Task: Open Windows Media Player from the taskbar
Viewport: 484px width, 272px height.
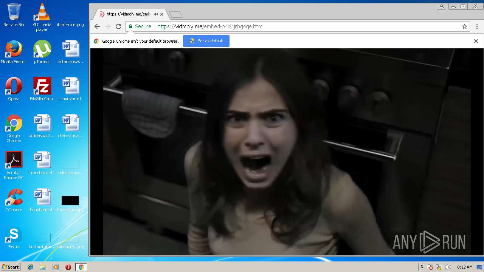Action: tap(56, 267)
